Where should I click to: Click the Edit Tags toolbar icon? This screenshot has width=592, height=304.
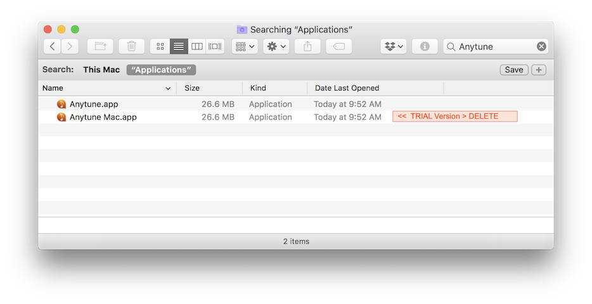pos(338,46)
